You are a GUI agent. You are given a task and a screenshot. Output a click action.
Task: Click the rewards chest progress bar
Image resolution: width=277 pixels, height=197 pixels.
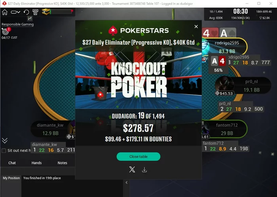[61, 12]
